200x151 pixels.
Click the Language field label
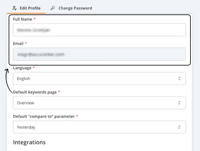(22, 68)
